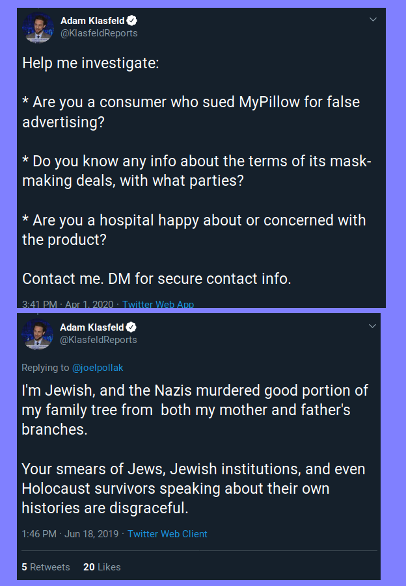Open the profile photo on the reply tweet

coord(37,333)
